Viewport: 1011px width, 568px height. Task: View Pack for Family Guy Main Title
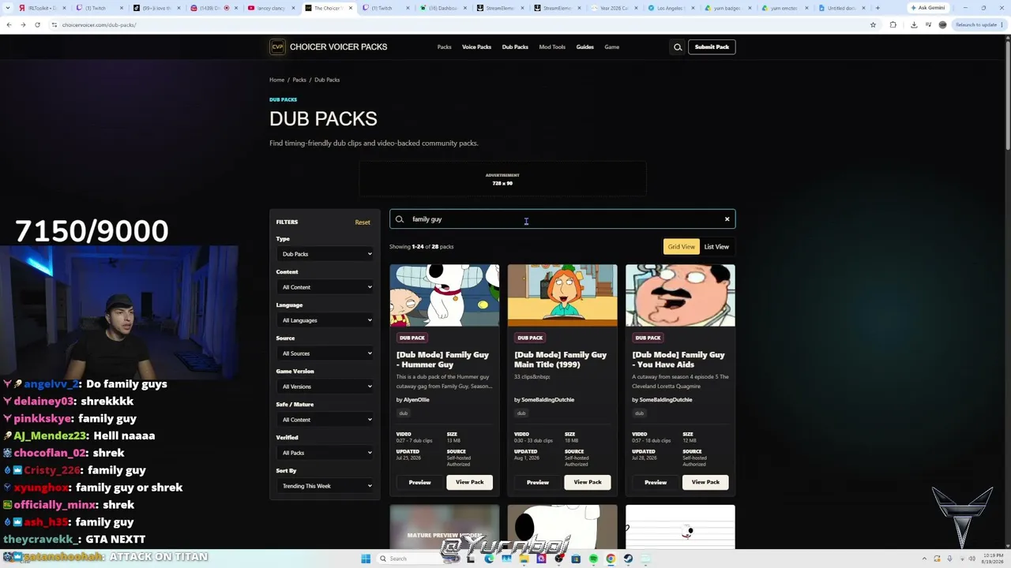coord(587,482)
